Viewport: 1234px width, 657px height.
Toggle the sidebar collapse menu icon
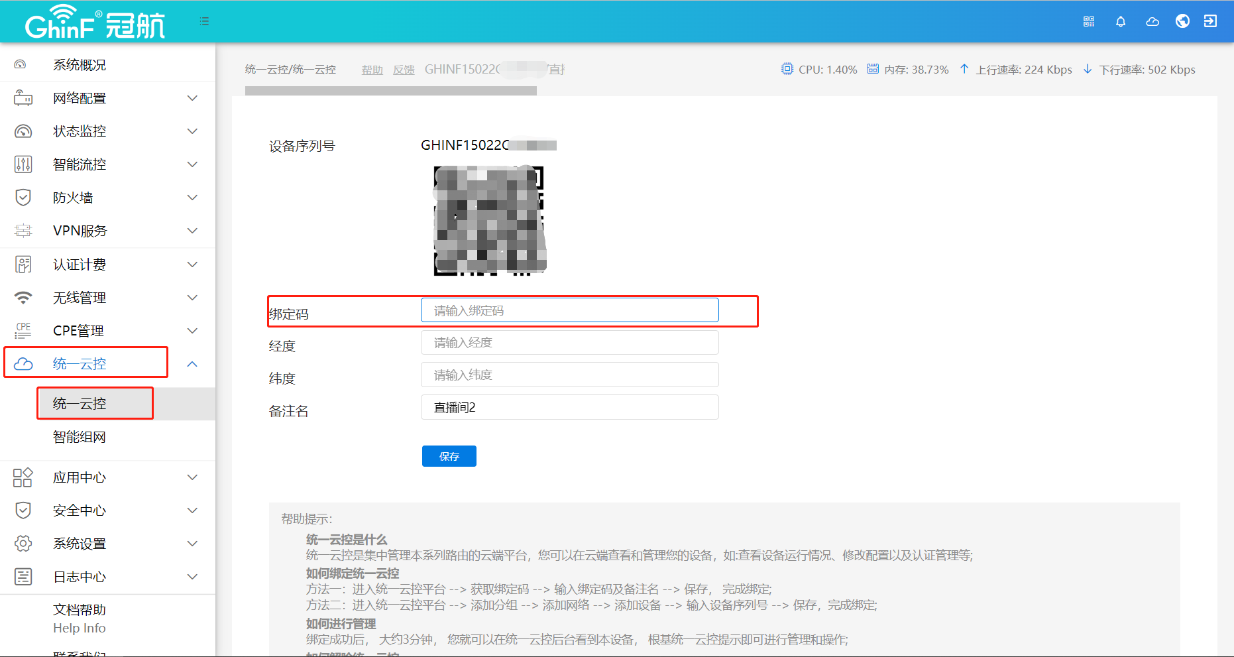tap(204, 21)
